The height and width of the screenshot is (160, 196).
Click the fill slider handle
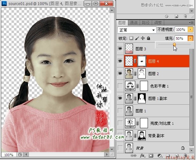tap(174, 45)
